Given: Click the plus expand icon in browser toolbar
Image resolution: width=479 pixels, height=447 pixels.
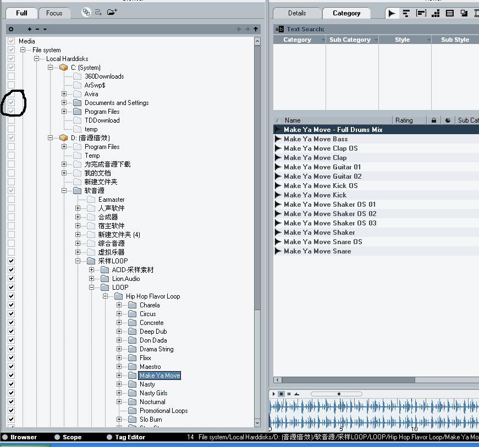Looking at the screenshot, I should (x=30, y=29).
